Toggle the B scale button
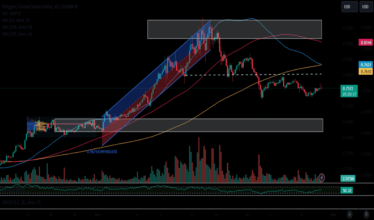This screenshot has width=374, height=220. (x=366, y=214)
